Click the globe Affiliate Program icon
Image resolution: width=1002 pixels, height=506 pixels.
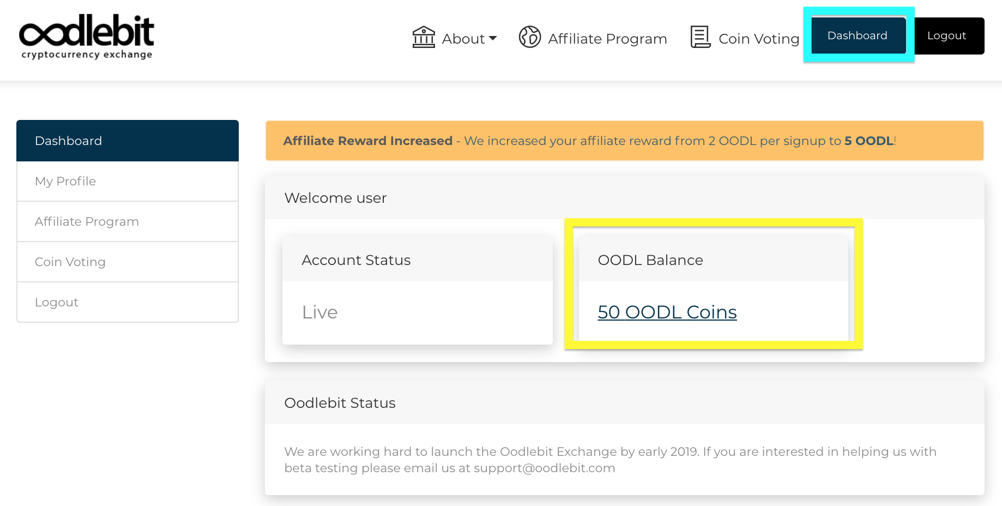click(529, 37)
